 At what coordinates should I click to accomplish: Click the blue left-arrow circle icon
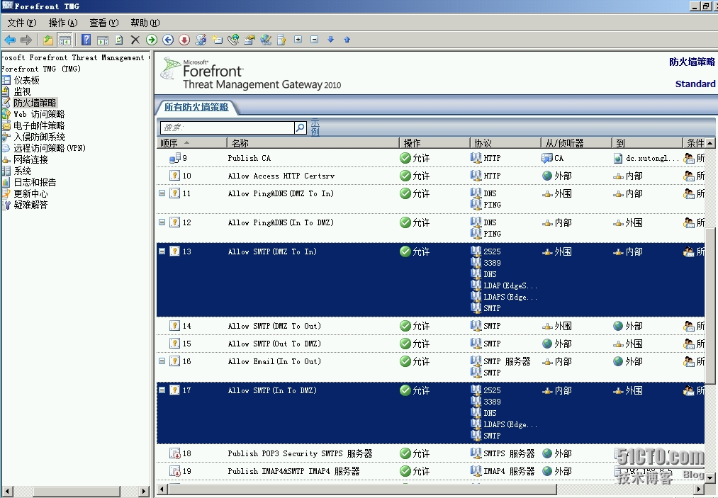(x=168, y=40)
